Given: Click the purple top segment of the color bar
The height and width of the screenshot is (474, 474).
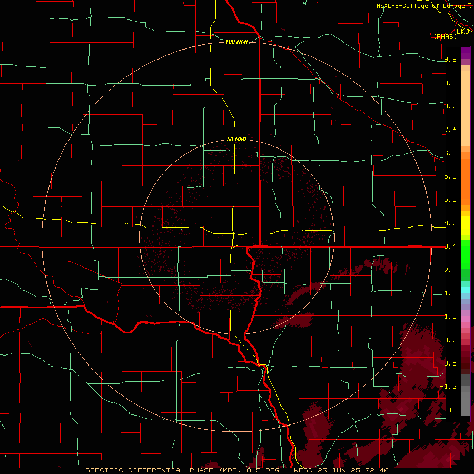Looking at the screenshot, I should 465,53.
